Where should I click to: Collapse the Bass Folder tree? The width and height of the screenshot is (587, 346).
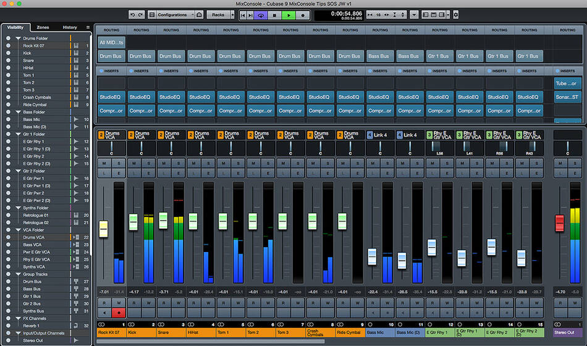pyautogui.click(x=18, y=112)
